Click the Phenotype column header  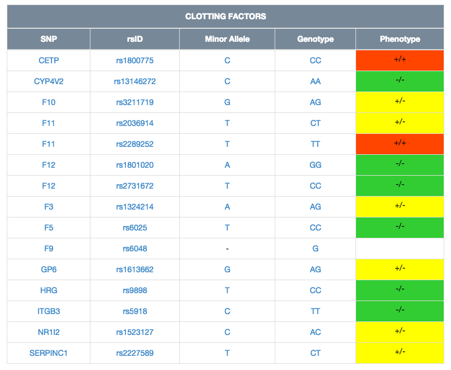point(400,39)
